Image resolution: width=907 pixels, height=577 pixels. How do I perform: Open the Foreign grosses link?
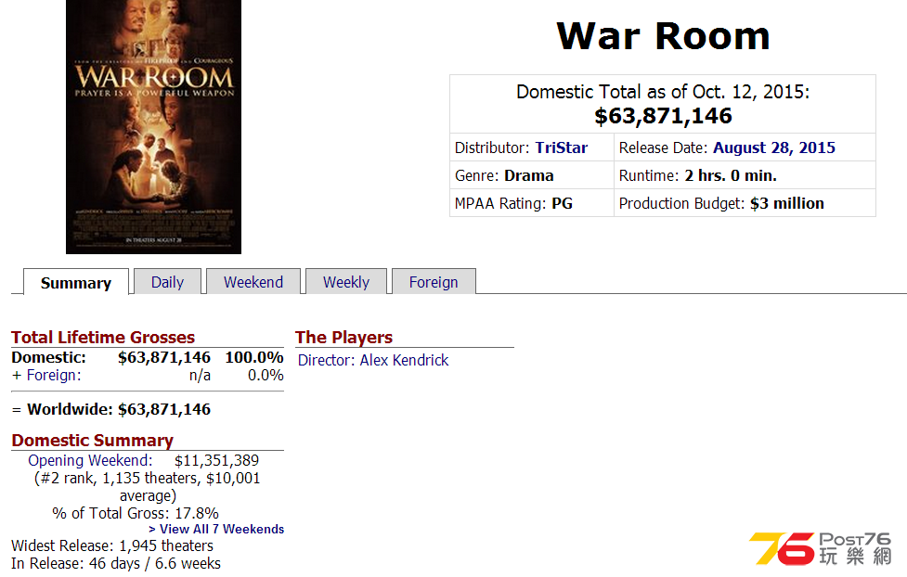coord(53,375)
